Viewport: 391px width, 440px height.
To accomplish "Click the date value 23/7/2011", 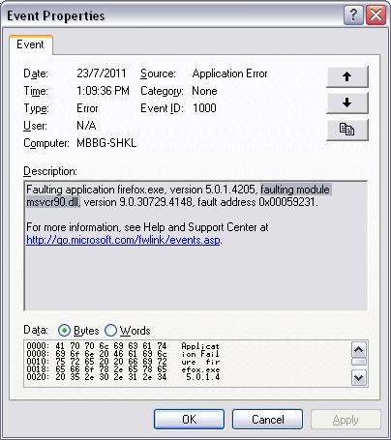I will [102, 73].
